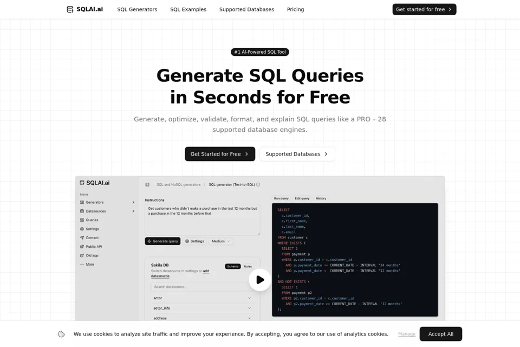Click the Settings gear sidebar icon
This screenshot has width=520, height=347.
click(82, 229)
